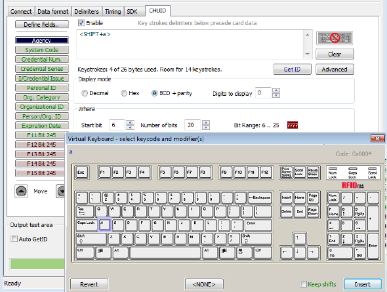The width and height of the screenshot is (387, 292).
Task: Click the Caps Lock key on virtual keyboard
Action: point(87,225)
